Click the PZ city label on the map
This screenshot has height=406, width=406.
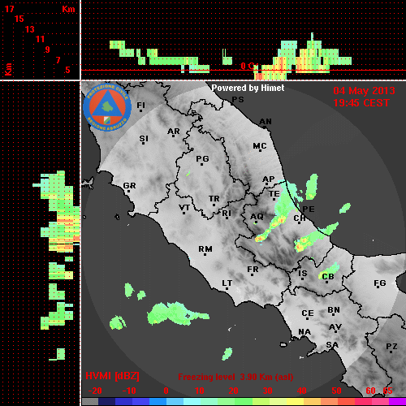(x=391, y=347)
